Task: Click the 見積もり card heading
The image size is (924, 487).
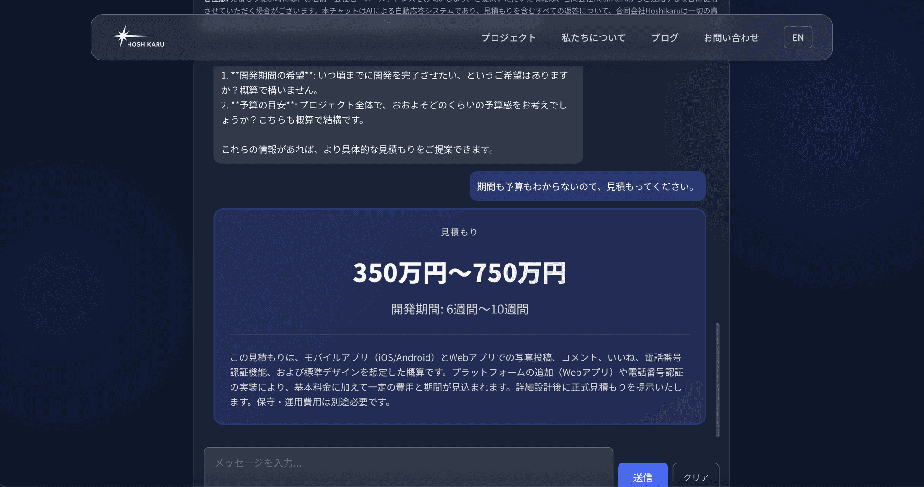Action: [x=459, y=232]
